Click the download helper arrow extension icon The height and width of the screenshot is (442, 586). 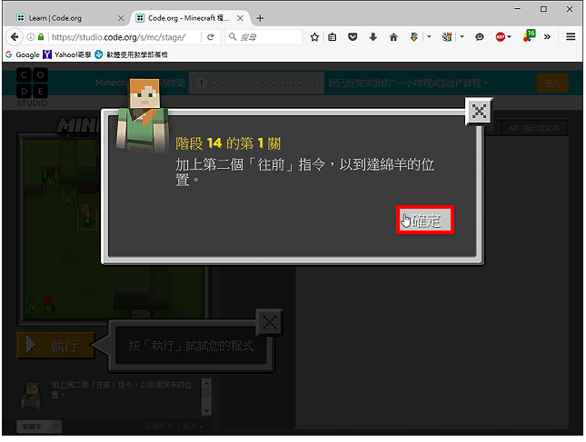[413, 37]
